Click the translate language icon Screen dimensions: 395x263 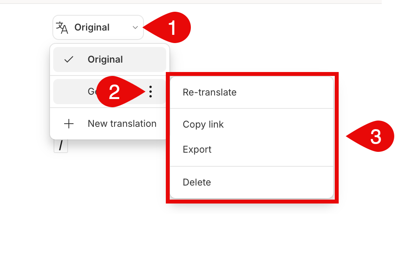(62, 27)
